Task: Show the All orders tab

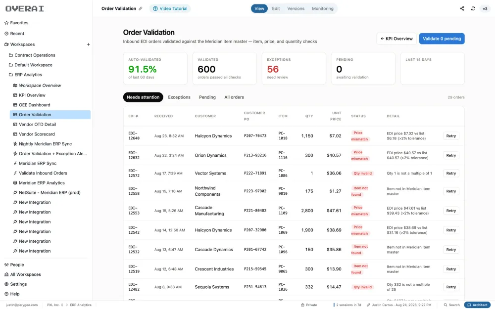Action: [234, 97]
